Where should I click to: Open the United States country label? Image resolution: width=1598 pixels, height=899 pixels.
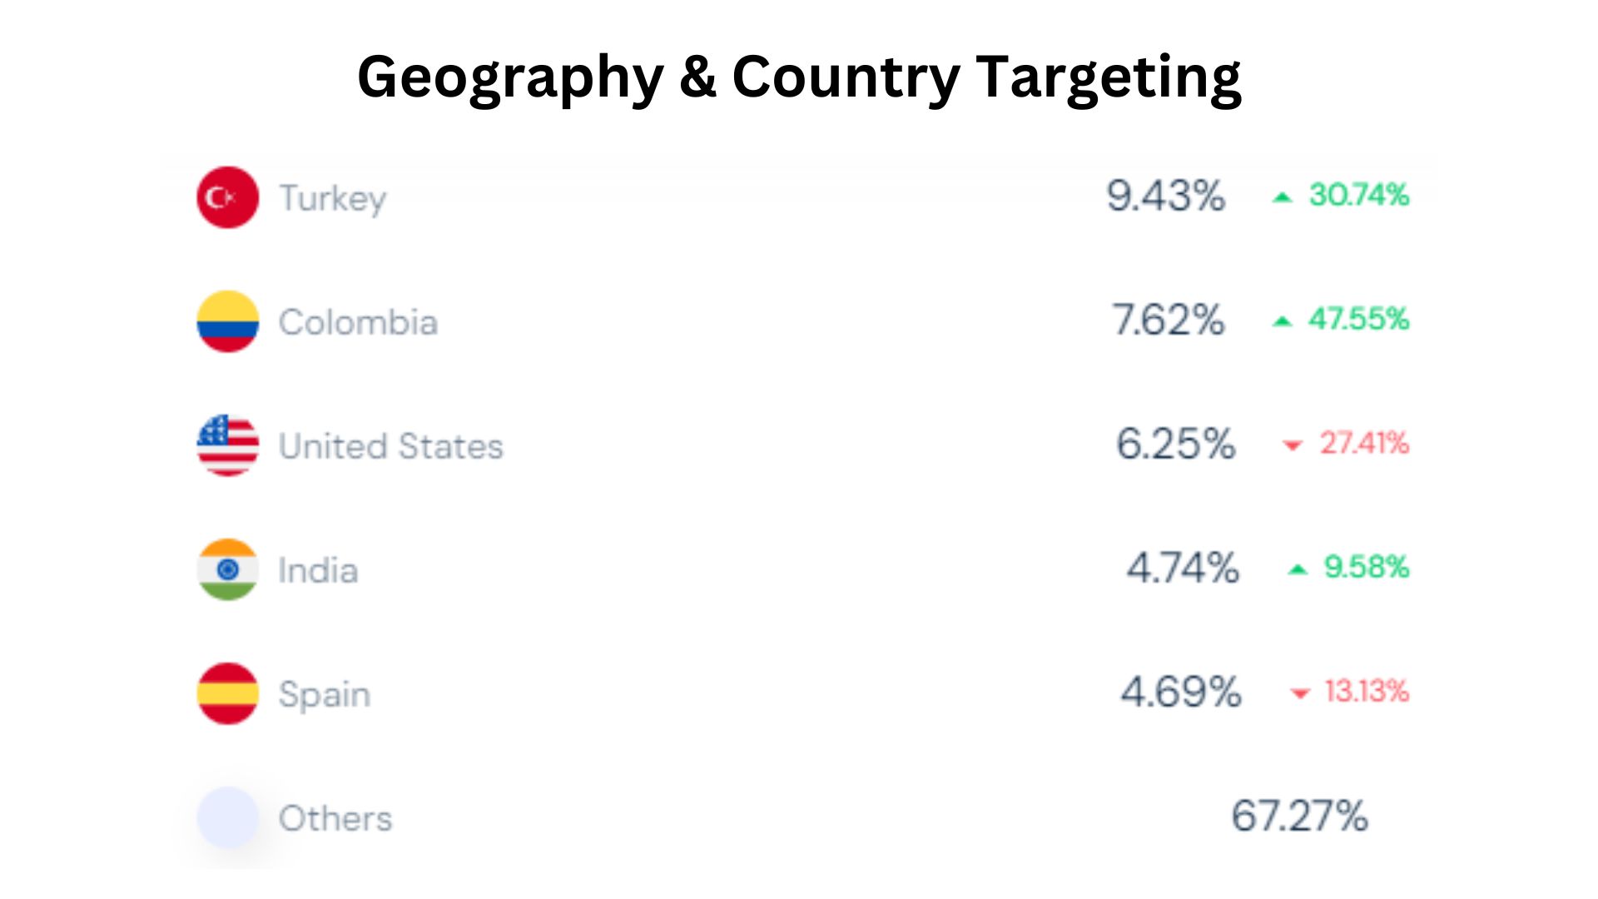click(x=391, y=446)
